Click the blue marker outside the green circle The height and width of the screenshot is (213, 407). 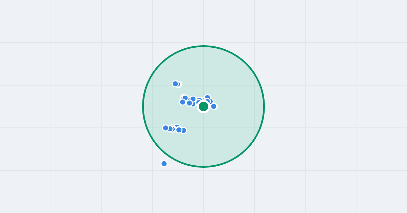(x=164, y=164)
